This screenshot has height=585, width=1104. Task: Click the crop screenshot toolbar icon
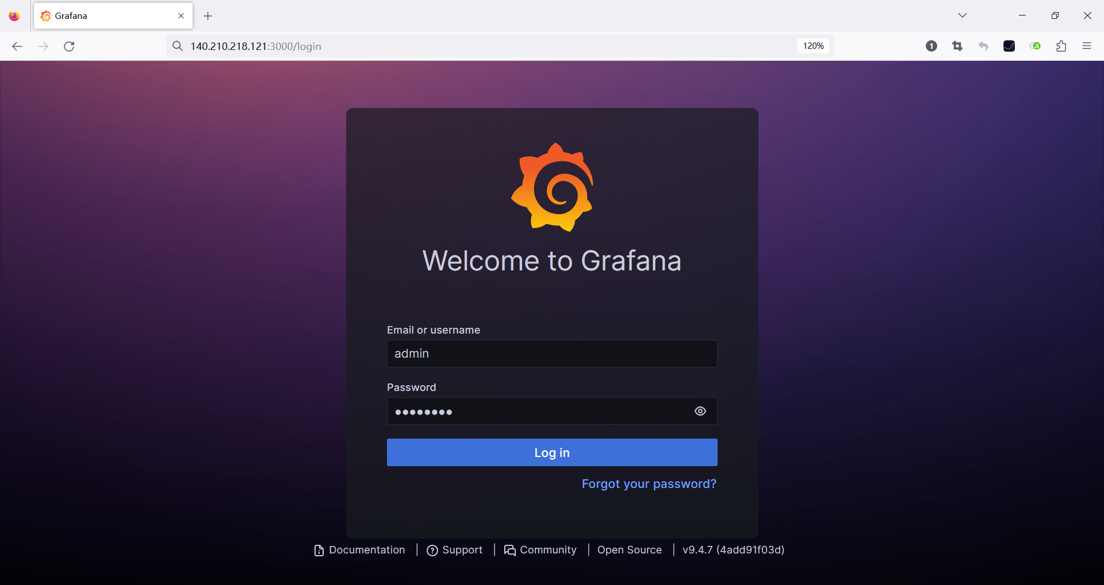[x=957, y=47]
